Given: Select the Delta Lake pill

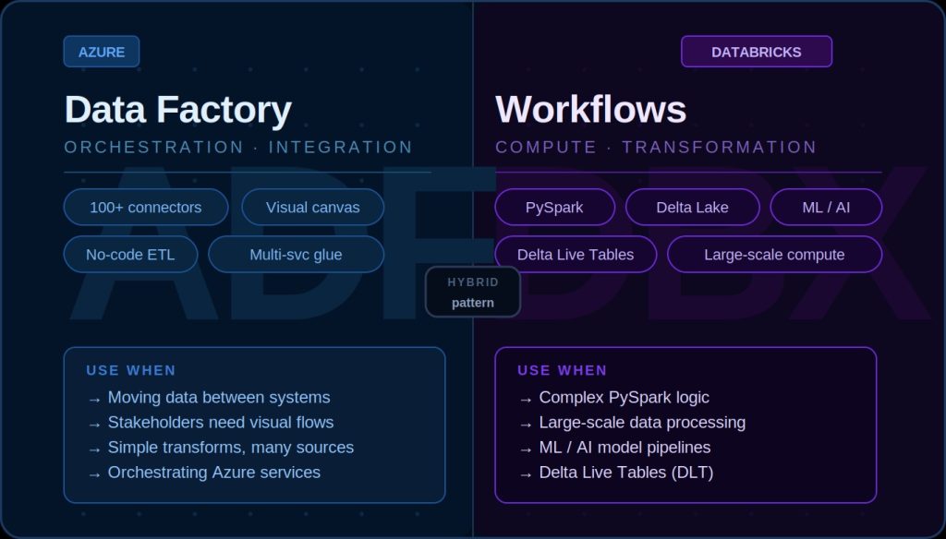Looking at the screenshot, I should tap(693, 208).
